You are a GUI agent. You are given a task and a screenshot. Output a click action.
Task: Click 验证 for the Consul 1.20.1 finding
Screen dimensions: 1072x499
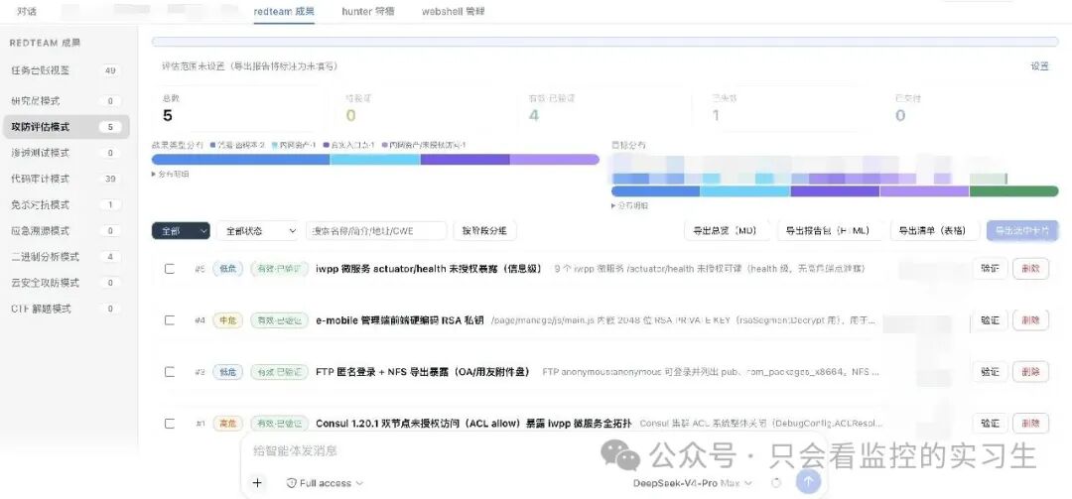pos(990,424)
